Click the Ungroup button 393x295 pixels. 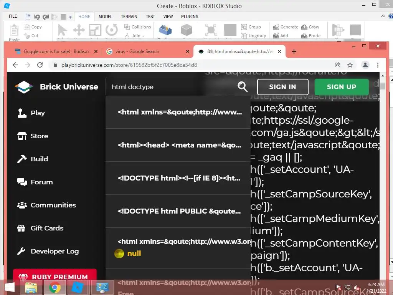pos(254,36)
